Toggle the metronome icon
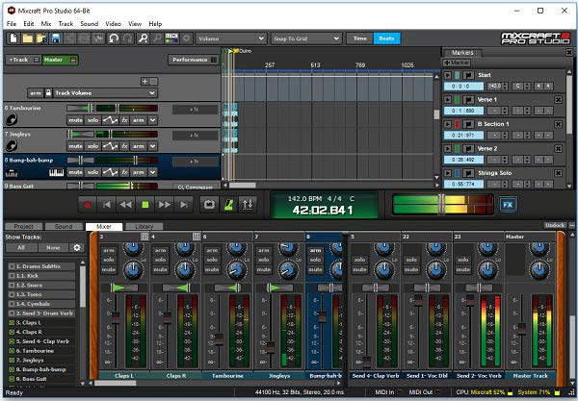Image resolution: width=578 pixels, height=401 pixels. 228,205
